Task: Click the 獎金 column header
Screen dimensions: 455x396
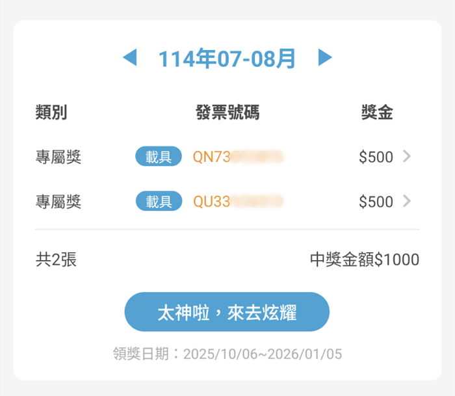Action: pos(377,112)
